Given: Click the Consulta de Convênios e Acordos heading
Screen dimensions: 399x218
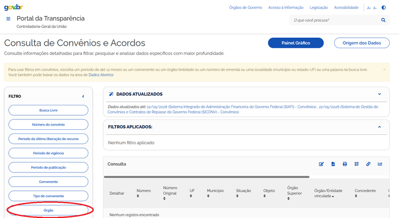Looking at the screenshot, I should tap(75, 43).
